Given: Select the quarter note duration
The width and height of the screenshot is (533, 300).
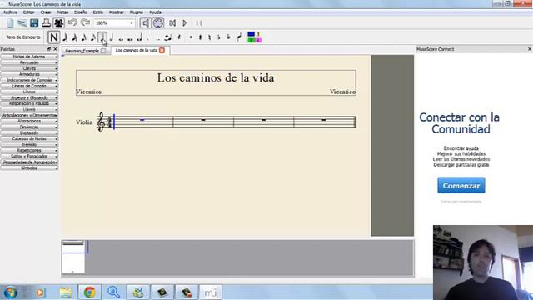Looking at the screenshot, I should (102, 37).
